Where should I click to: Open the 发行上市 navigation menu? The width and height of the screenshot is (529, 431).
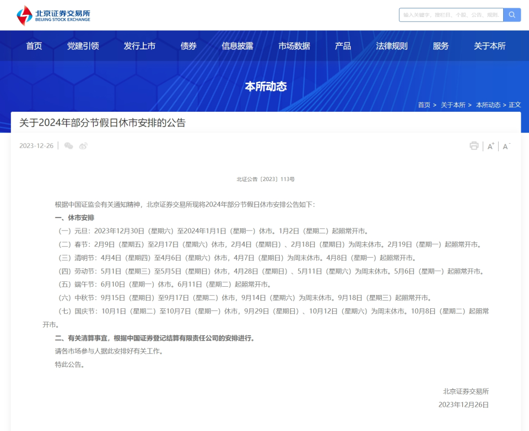[139, 46]
